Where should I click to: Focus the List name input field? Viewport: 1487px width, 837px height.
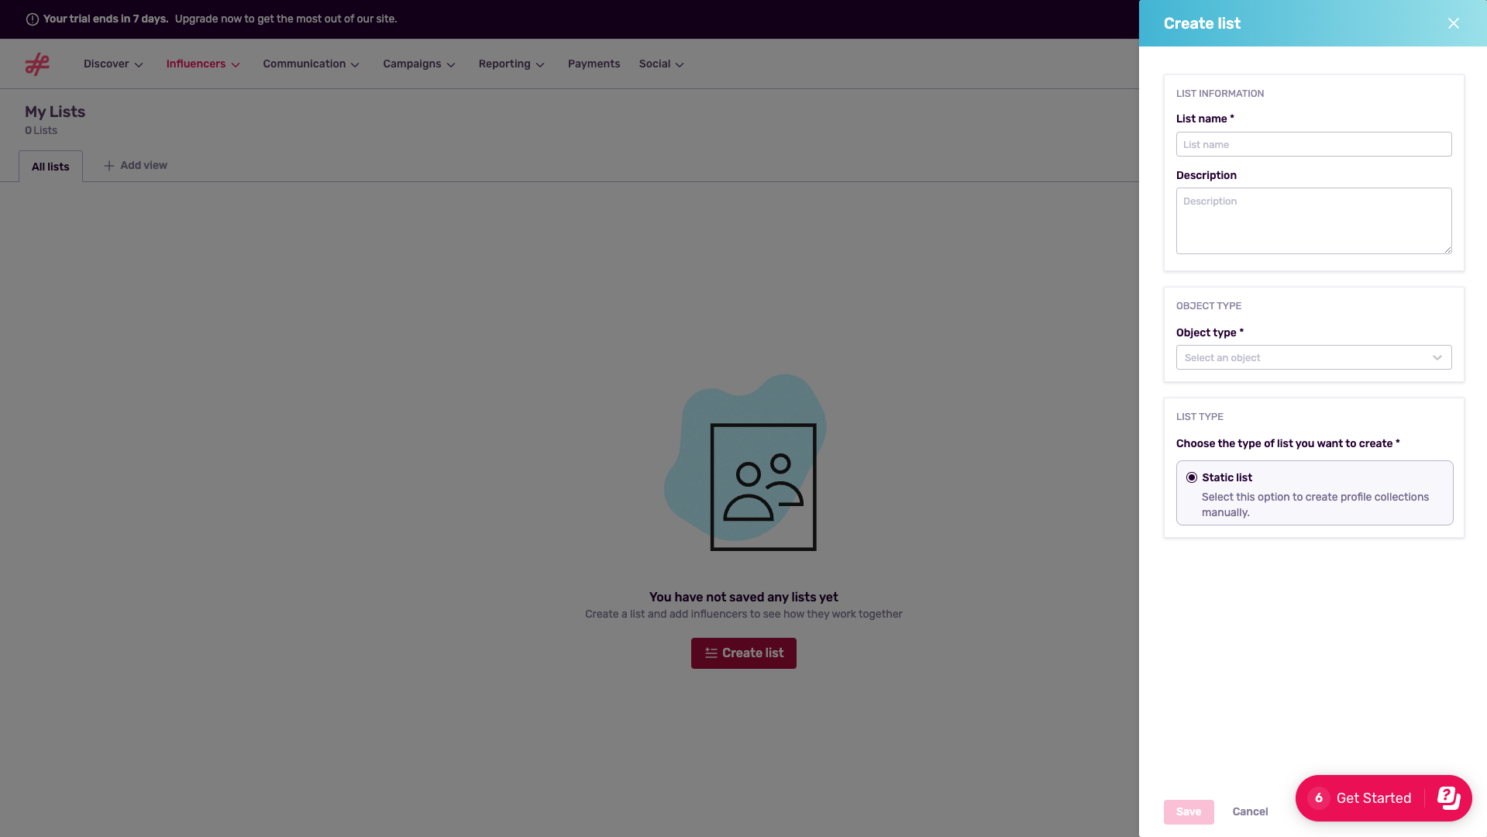pyautogui.click(x=1313, y=144)
